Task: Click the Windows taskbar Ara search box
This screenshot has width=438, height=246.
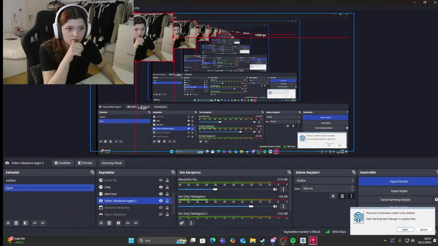Action: pyautogui.click(x=162, y=241)
